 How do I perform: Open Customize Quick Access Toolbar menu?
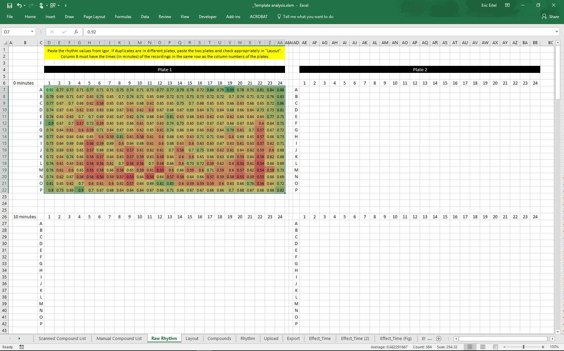pos(65,5)
